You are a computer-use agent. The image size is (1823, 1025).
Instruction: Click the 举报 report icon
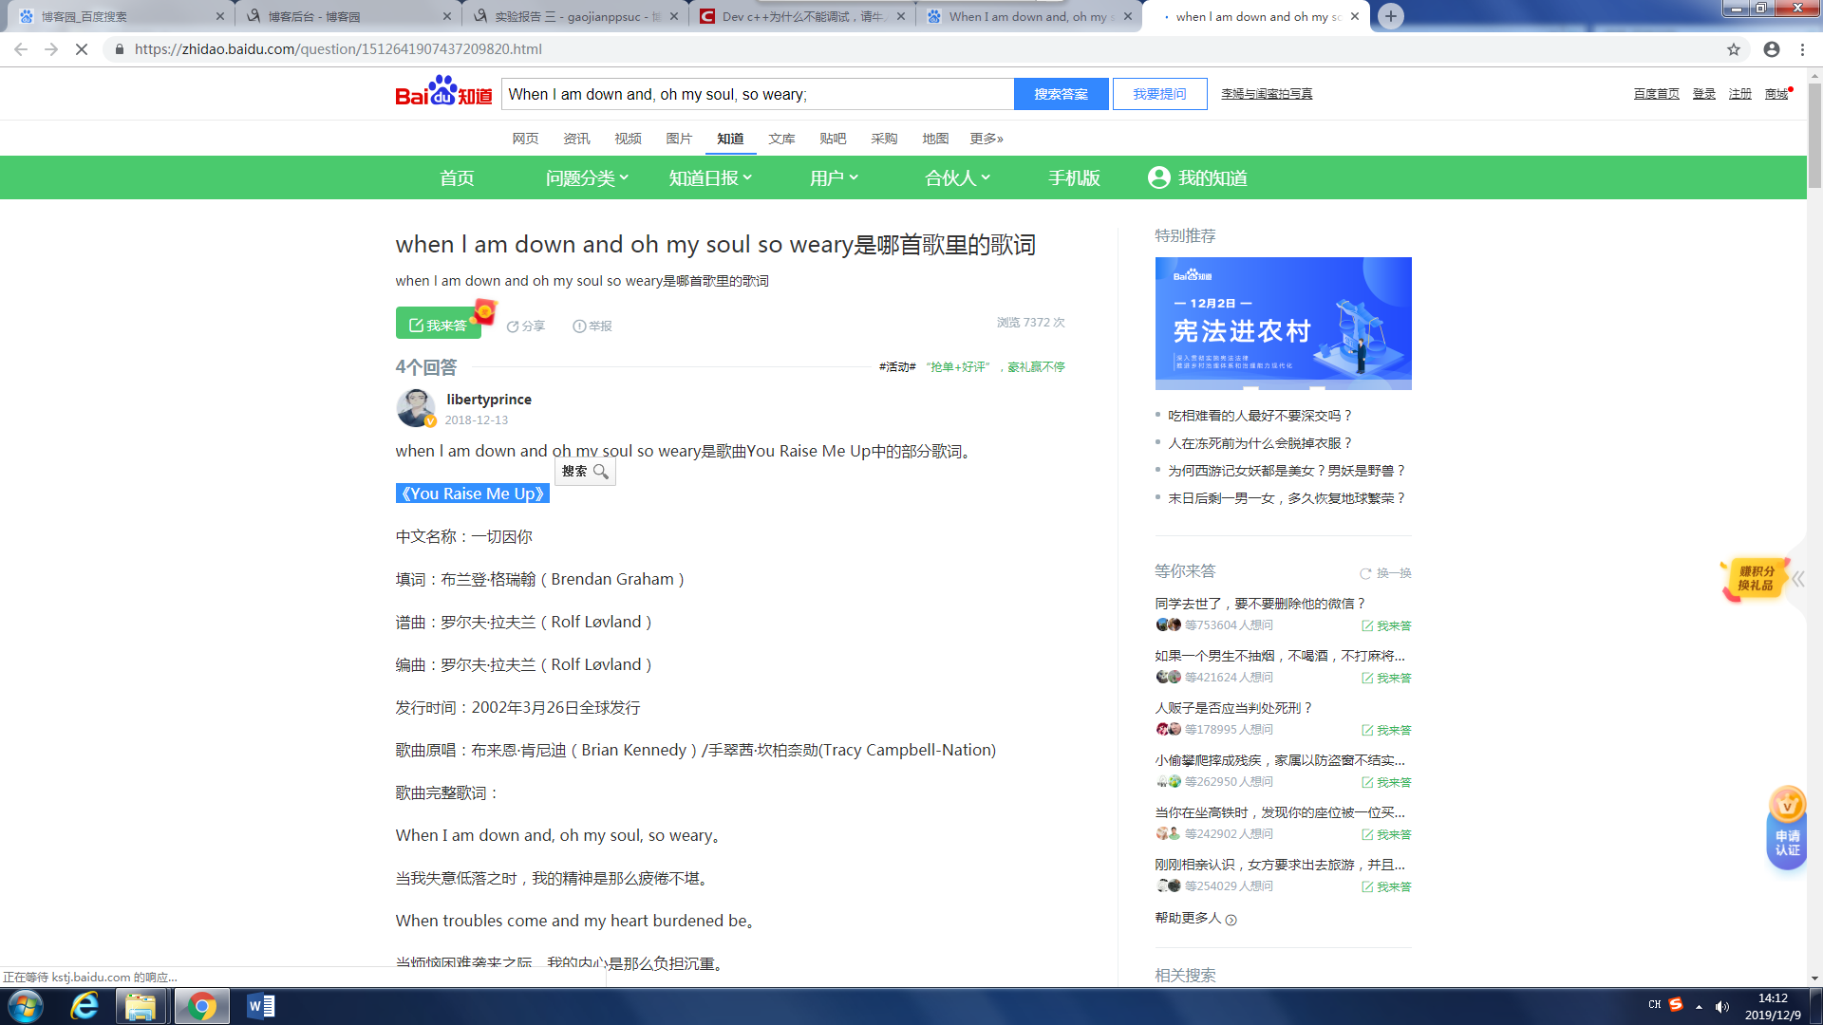pyautogui.click(x=579, y=326)
